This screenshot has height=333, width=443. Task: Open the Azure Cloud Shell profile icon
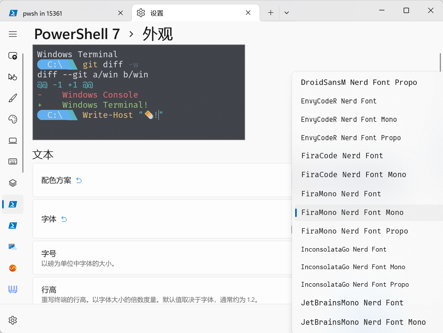13,247
